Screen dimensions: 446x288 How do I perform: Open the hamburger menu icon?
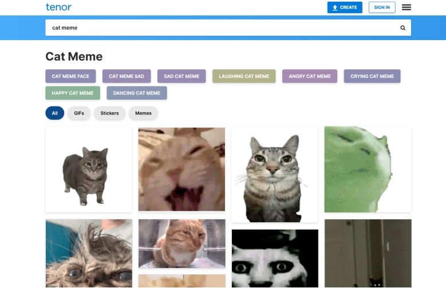(406, 7)
